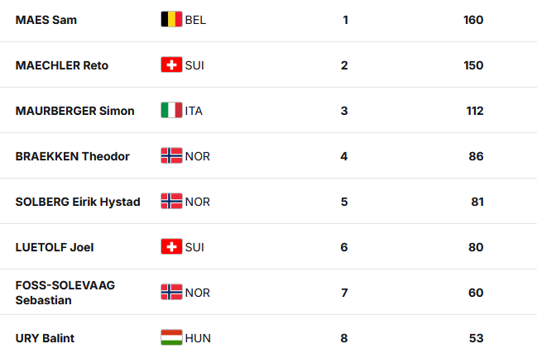Click the name SOLBERG Eirik Hystad
Screen dimensions: 537x358
pyautogui.click(x=78, y=202)
